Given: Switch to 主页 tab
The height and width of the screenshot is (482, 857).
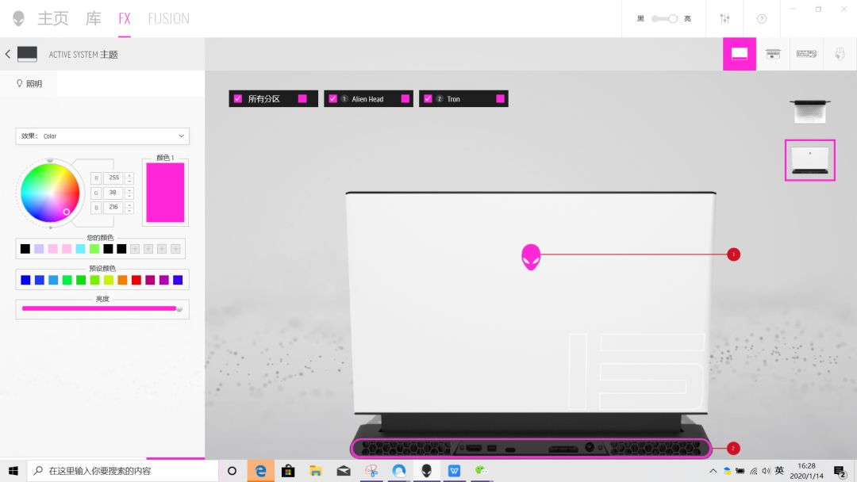Looking at the screenshot, I should click(53, 18).
